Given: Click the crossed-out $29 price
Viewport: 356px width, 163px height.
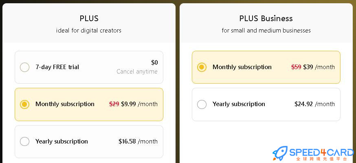Looking at the screenshot, I should 114,104.
